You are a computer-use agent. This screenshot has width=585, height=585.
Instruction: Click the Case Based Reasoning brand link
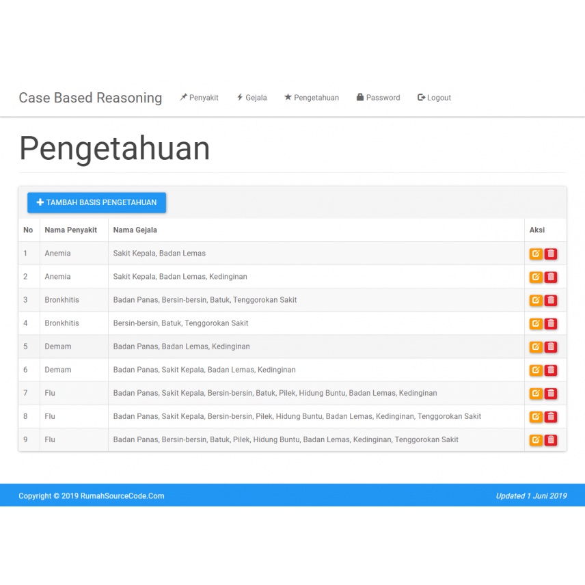(90, 98)
